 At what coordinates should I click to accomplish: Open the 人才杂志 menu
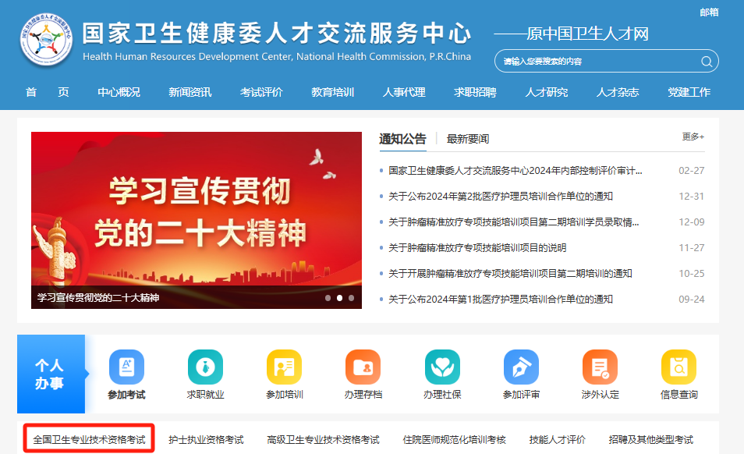tap(618, 92)
